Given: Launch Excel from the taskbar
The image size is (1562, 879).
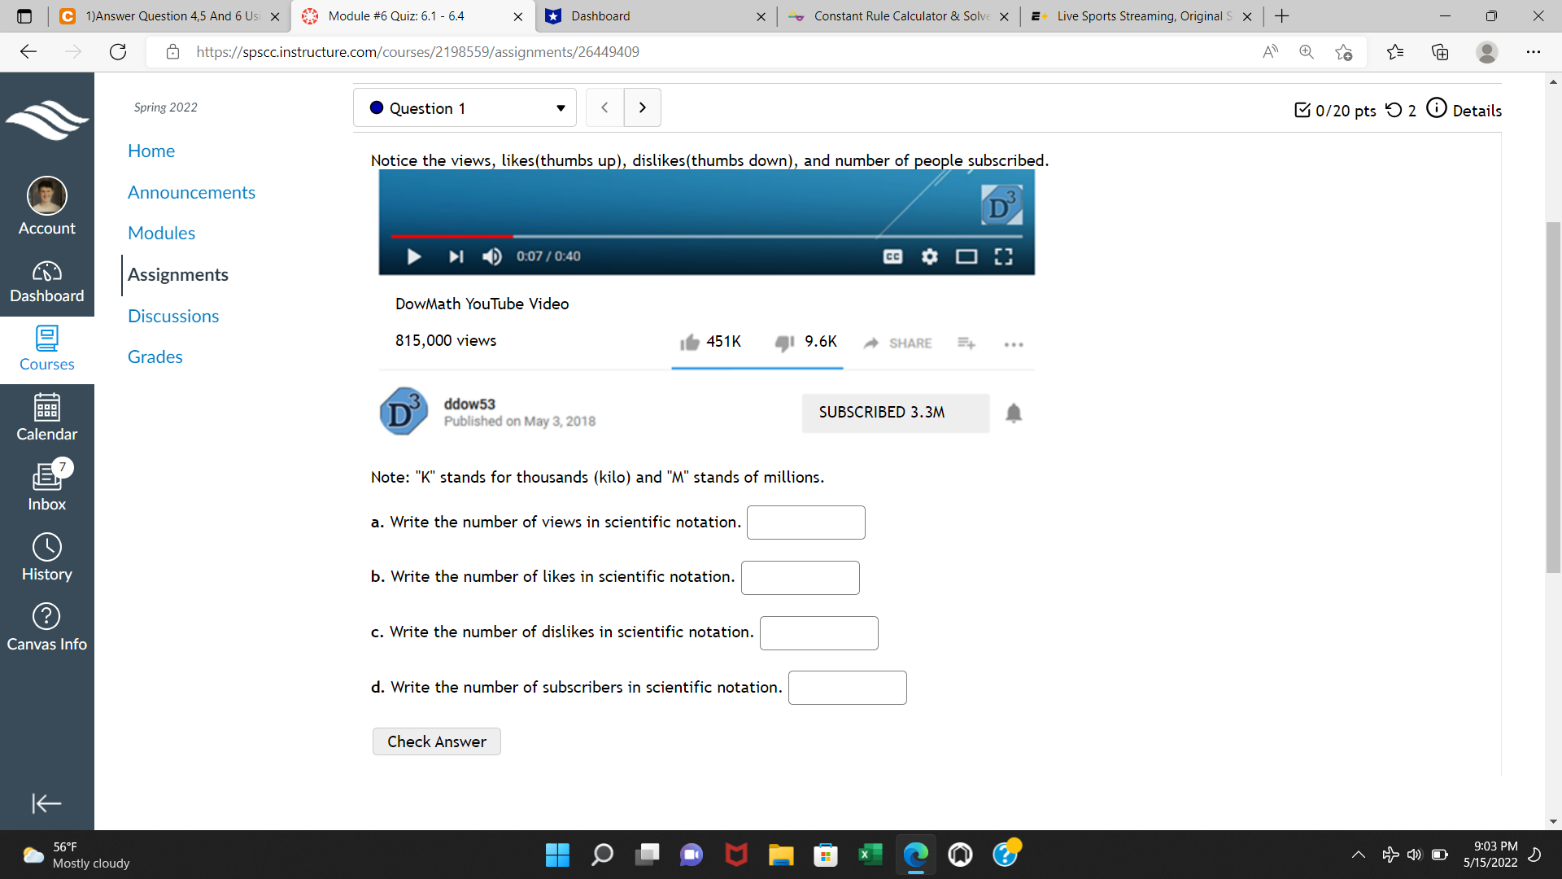Looking at the screenshot, I should click(870, 855).
